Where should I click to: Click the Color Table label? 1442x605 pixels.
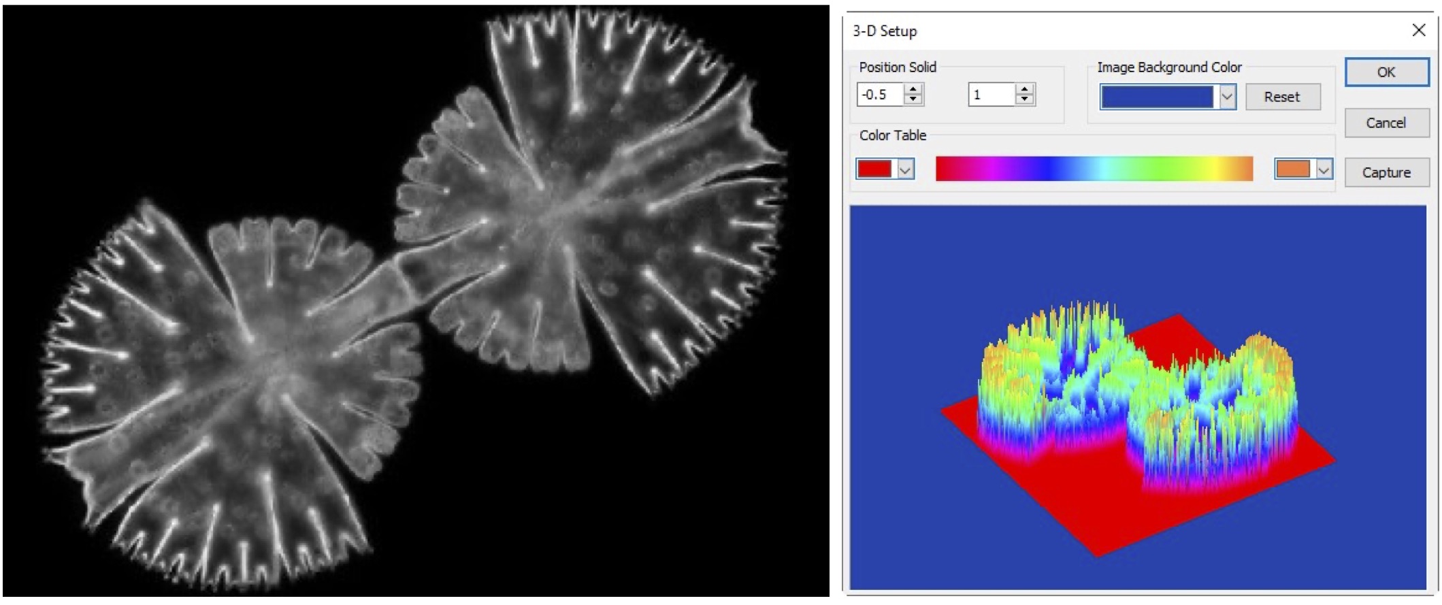pos(893,135)
